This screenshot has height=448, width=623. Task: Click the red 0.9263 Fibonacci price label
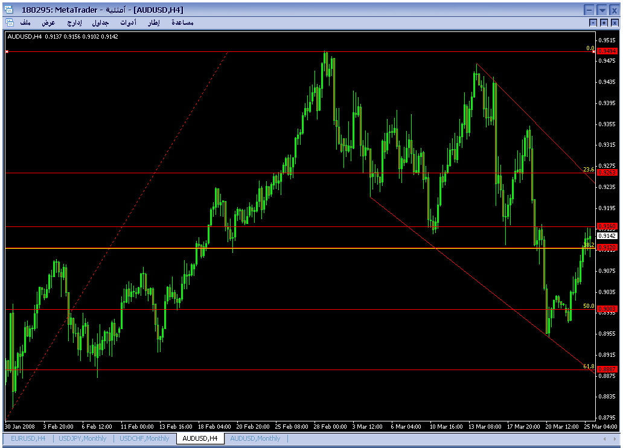[x=607, y=173]
